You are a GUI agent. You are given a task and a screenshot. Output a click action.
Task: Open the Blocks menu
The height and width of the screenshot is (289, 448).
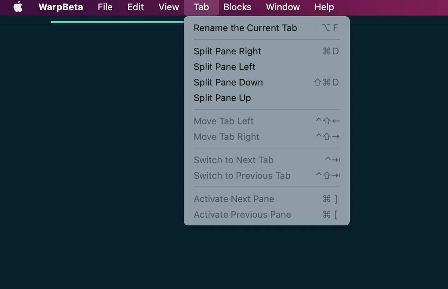tap(237, 7)
